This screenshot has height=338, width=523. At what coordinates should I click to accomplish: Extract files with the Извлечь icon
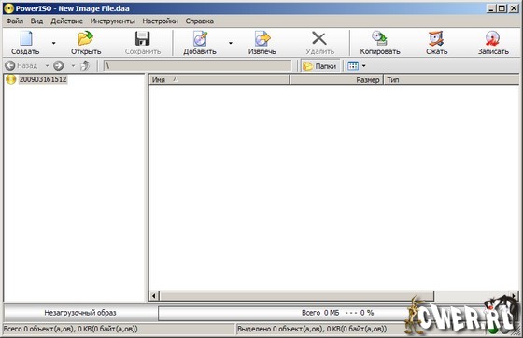pyautogui.click(x=262, y=39)
